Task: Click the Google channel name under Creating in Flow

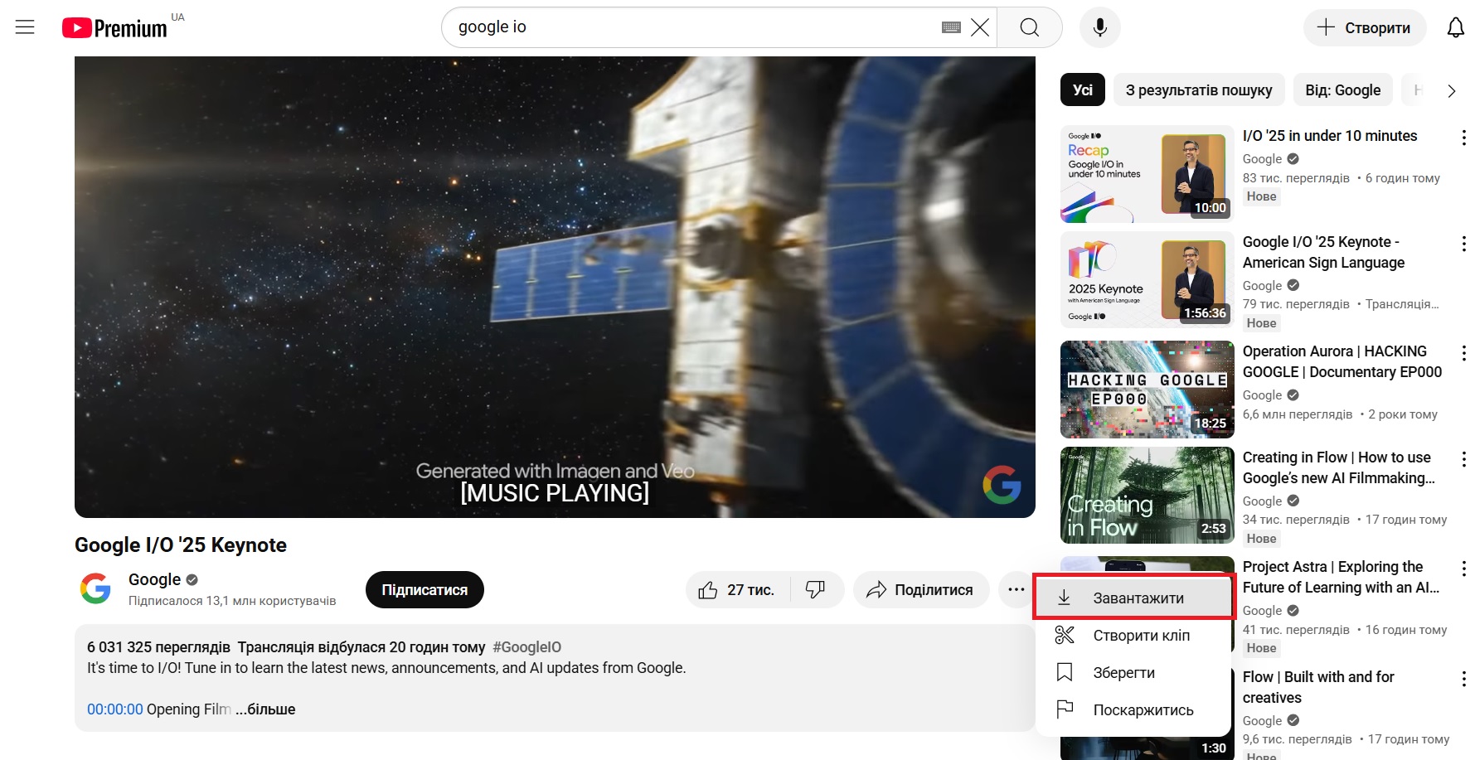Action: pos(1262,501)
